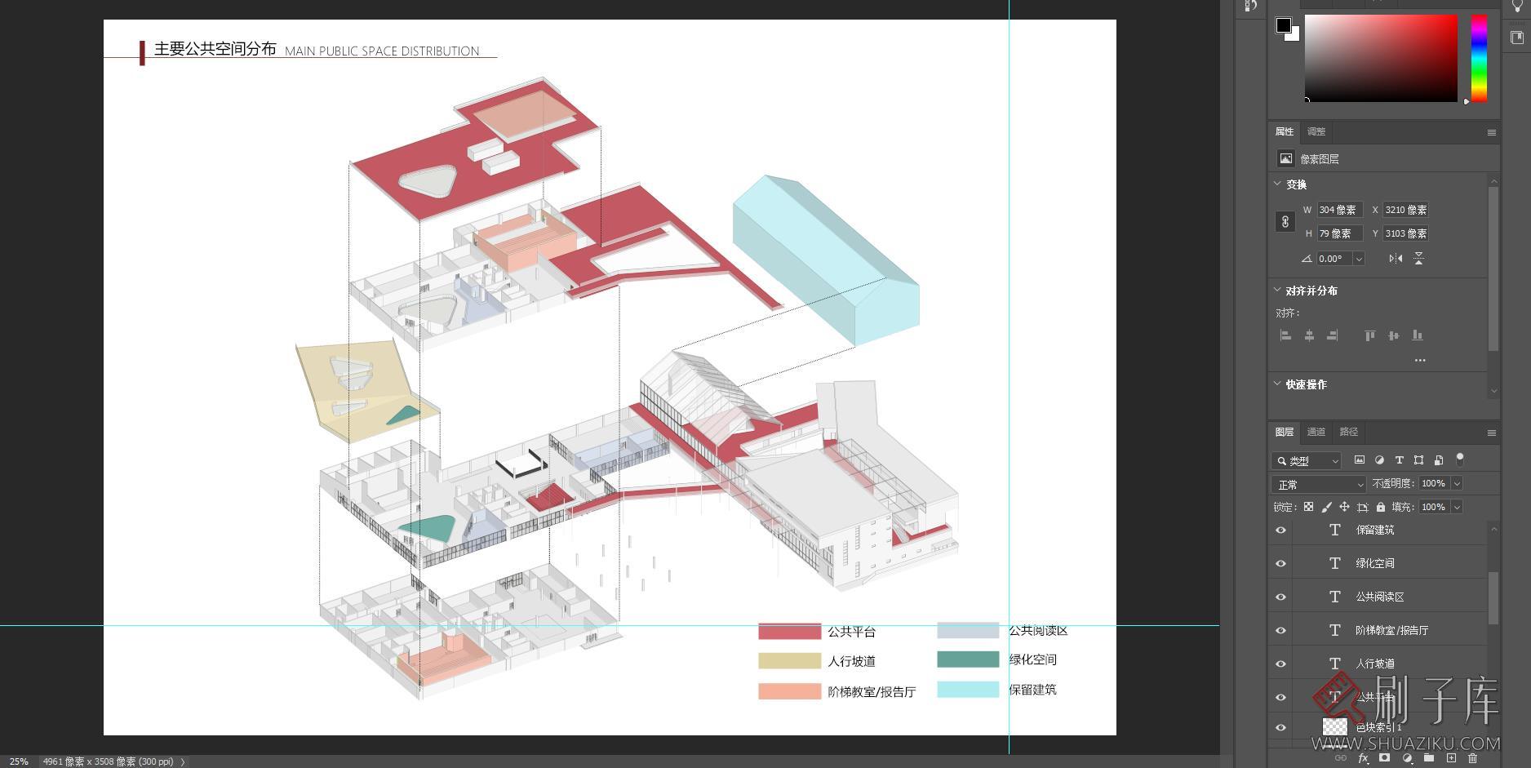Lock transparent pixels in the Layers panel
The width and height of the screenshot is (1531, 768).
(x=1308, y=507)
